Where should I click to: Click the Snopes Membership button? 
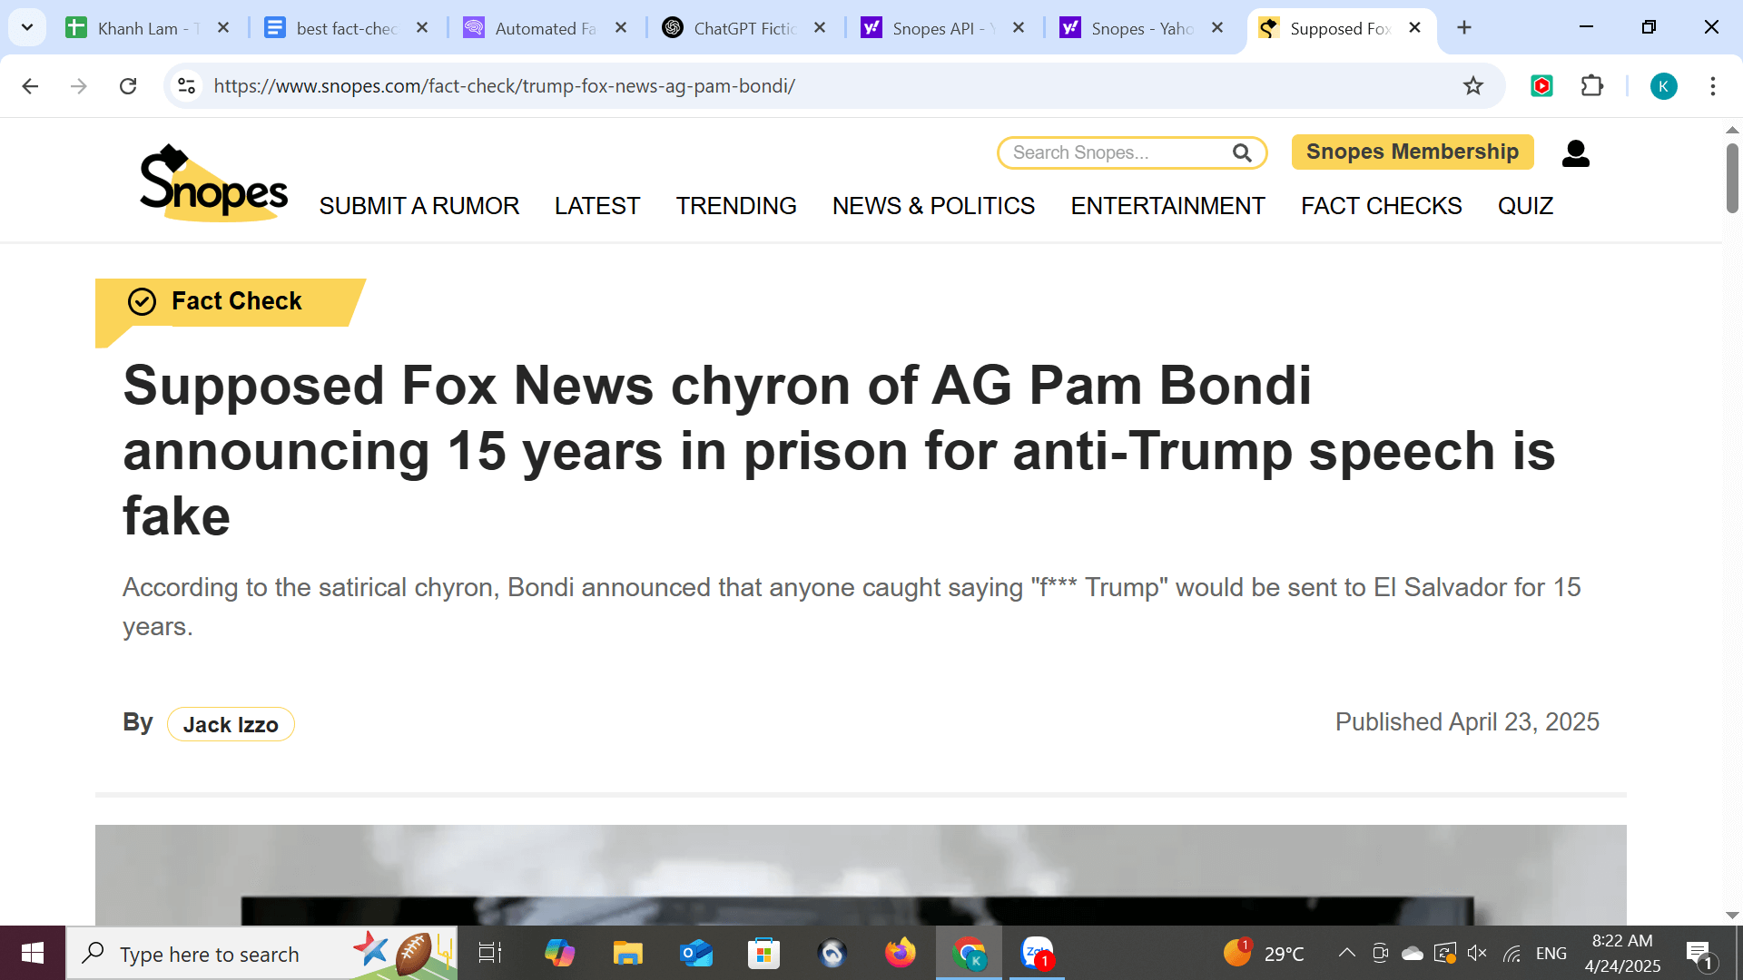(x=1412, y=152)
